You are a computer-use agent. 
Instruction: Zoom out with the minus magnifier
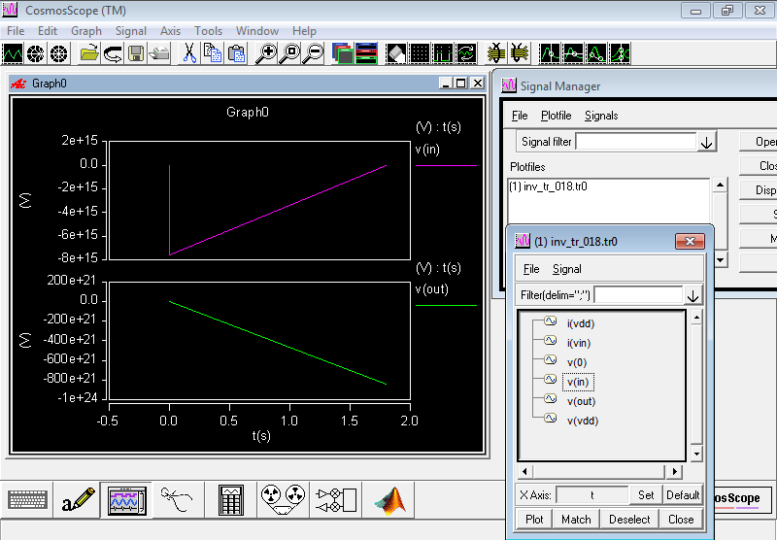pyautogui.click(x=313, y=53)
